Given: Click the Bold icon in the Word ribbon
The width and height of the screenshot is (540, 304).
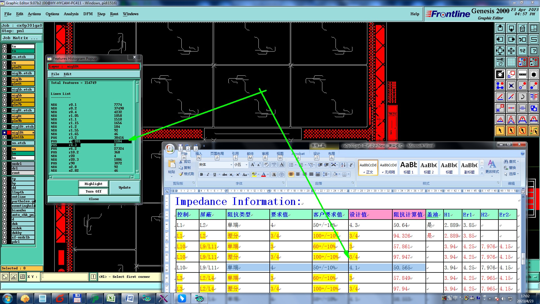Looking at the screenshot, I should pos(201,175).
